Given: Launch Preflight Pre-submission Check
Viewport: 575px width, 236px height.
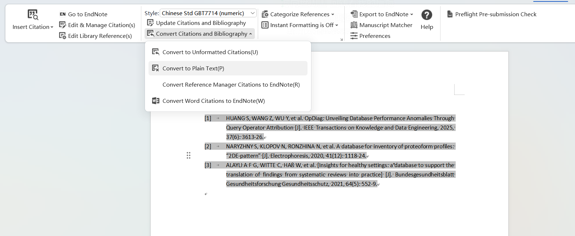Looking at the screenshot, I should (x=496, y=14).
